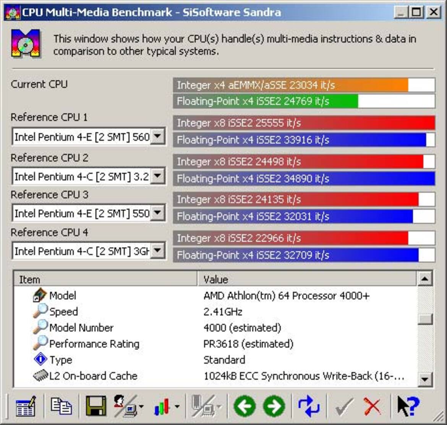This screenshot has height=425, width=447.
Task: Select Intel Pentium 4-C 3.2 combo box
Action: click(88, 176)
